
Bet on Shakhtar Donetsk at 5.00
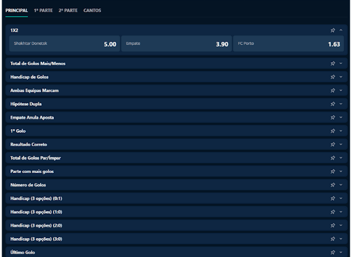(63, 44)
